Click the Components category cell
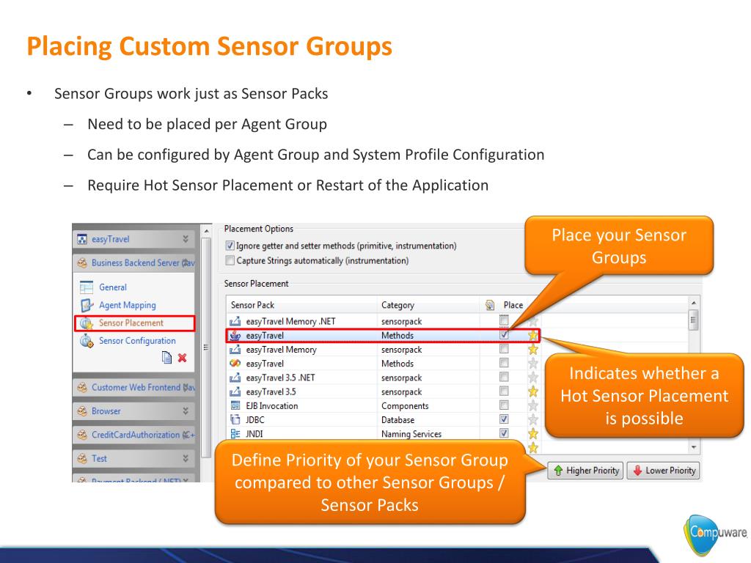751x563 pixels. (405, 406)
